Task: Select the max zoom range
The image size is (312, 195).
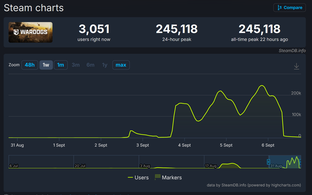Action: pyautogui.click(x=121, y=65)
